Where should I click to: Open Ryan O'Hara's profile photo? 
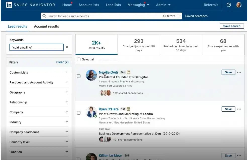click(x=91, y=112)
